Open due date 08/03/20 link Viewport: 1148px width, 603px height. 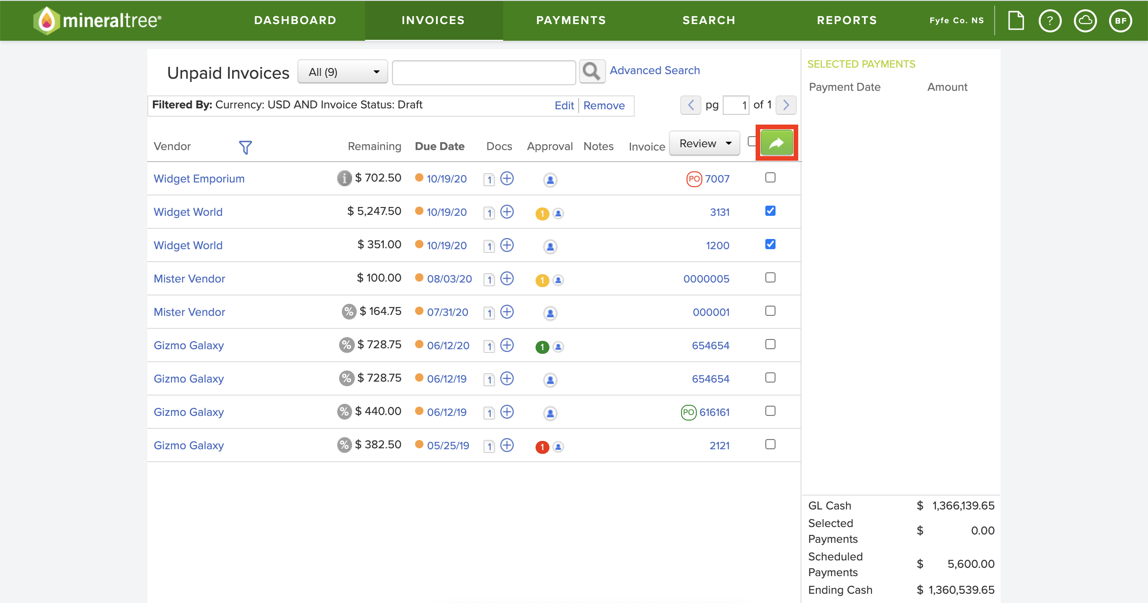(x=449, y=279)
